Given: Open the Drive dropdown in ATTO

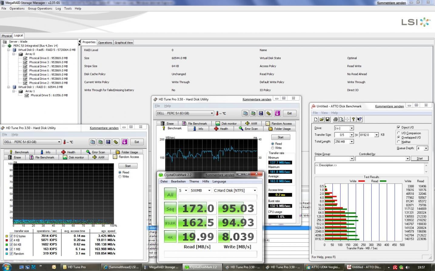Looking at the screenshot, I should coord(351,128).
